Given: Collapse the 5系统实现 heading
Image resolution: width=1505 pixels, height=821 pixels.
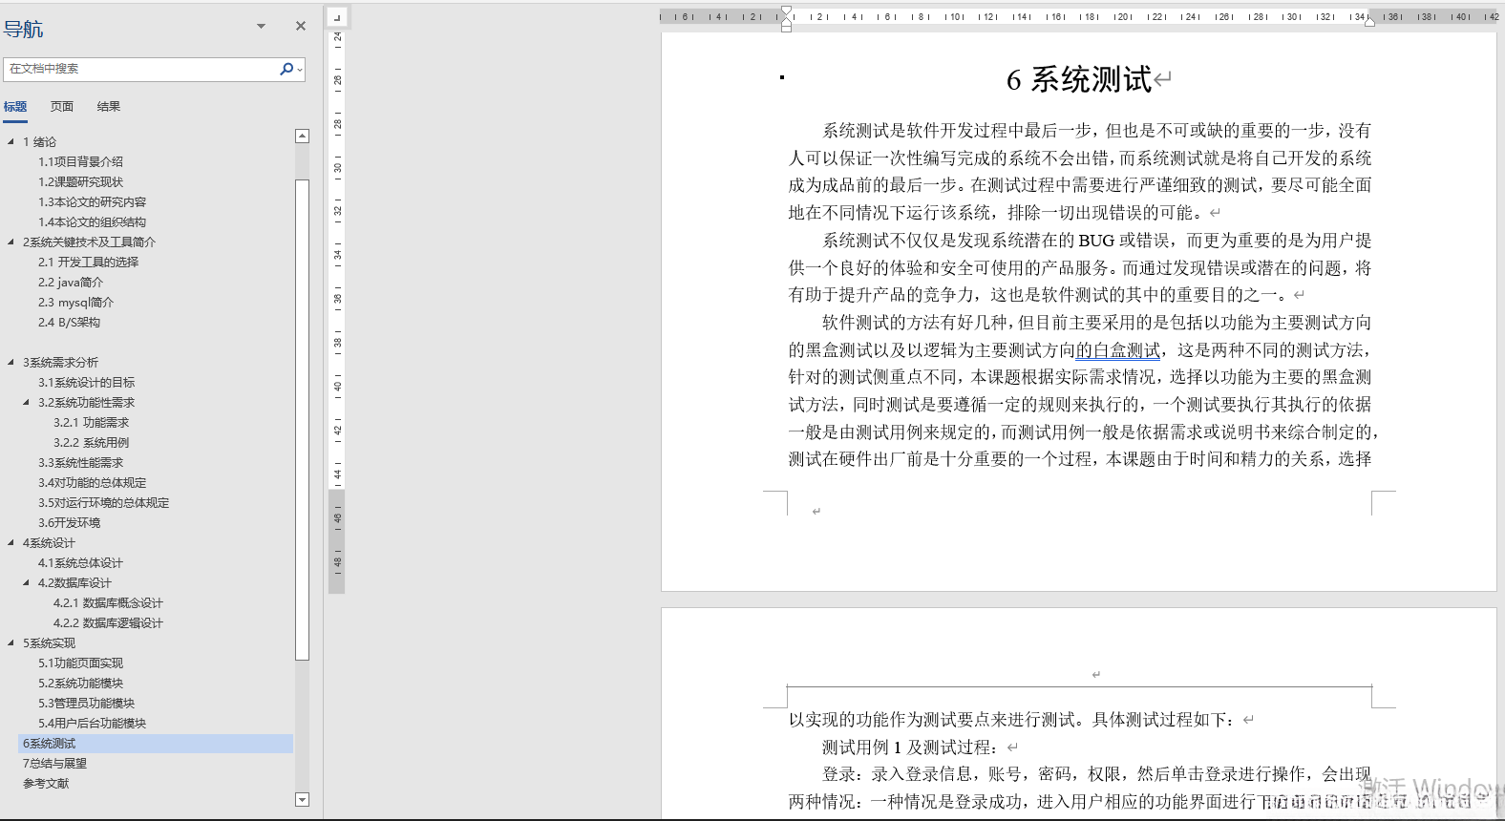Looking at the screenshot, I should click(x=11, y=642).
